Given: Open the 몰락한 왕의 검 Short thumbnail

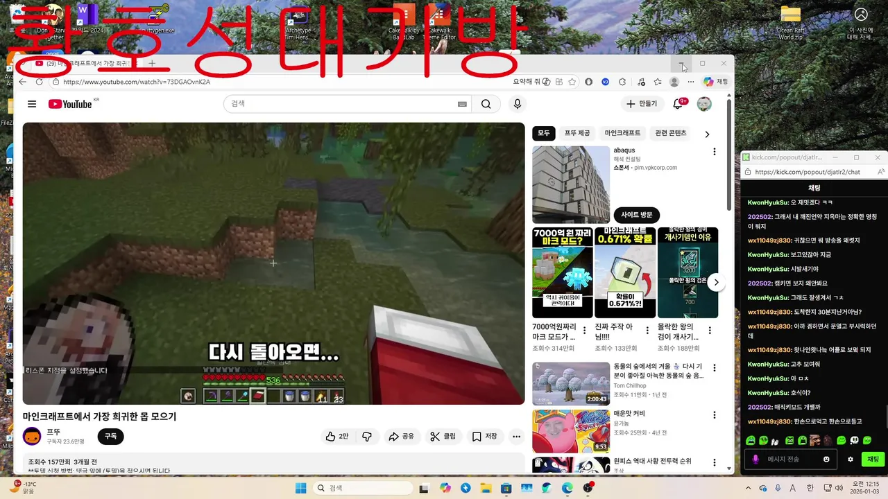Looking at the screenshot, I should point(688,272).
